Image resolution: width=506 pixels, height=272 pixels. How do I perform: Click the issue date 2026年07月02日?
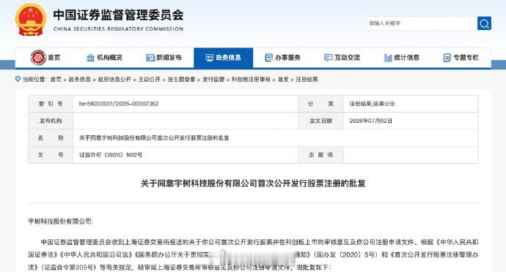(371, 121)
